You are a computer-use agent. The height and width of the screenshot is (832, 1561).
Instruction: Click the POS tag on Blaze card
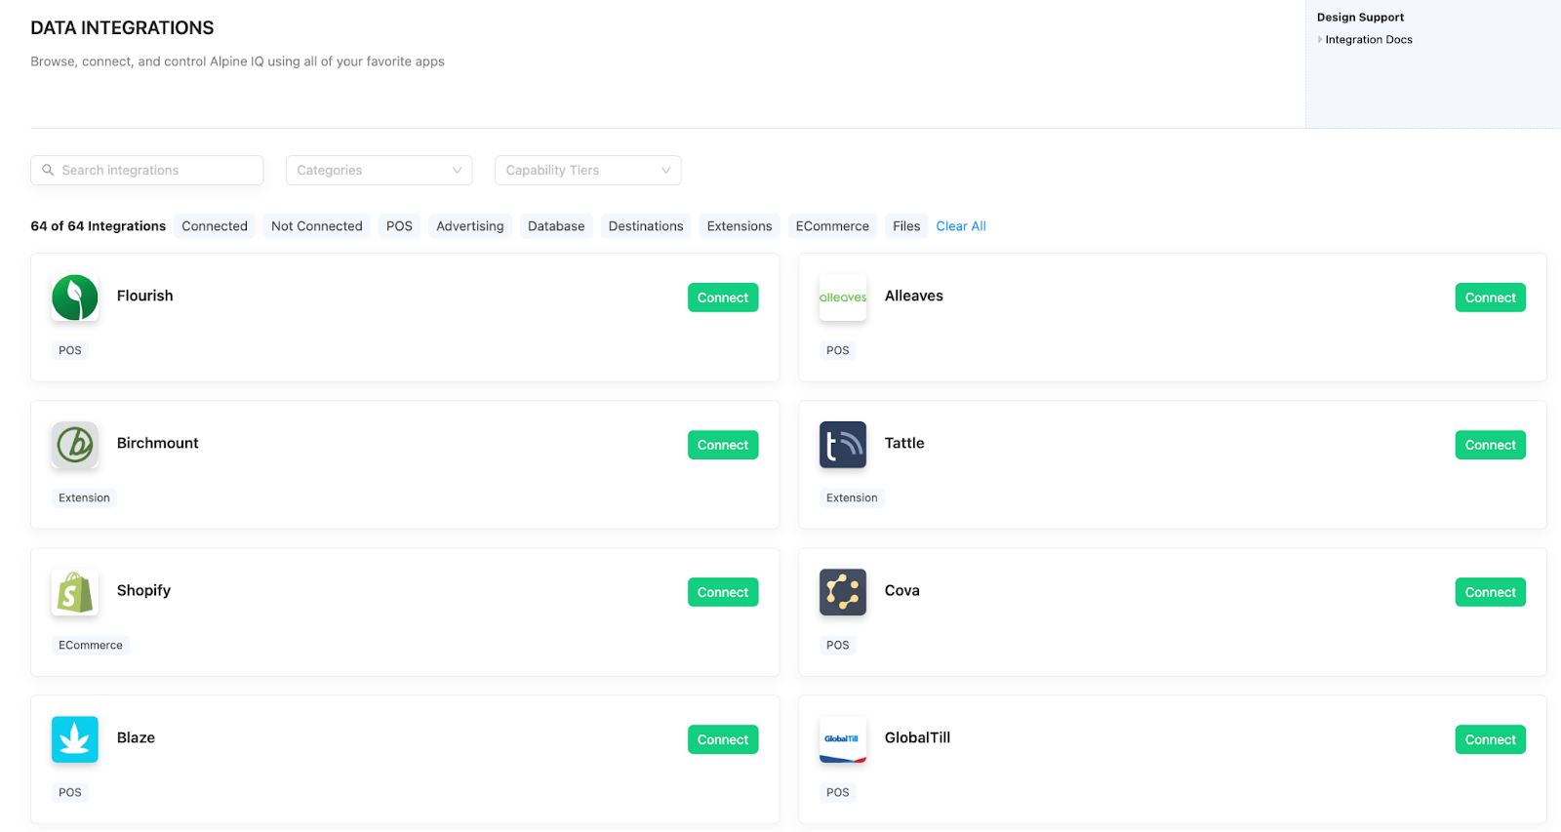[70, 792]
